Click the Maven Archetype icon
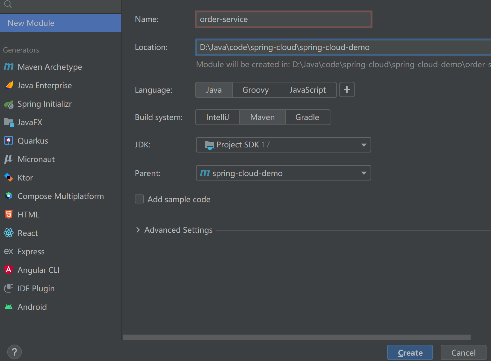This screenshot has height=361, width=491. pos(9,67)
